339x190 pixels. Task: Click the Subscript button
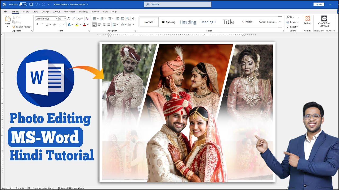click(x=59, y=25)
